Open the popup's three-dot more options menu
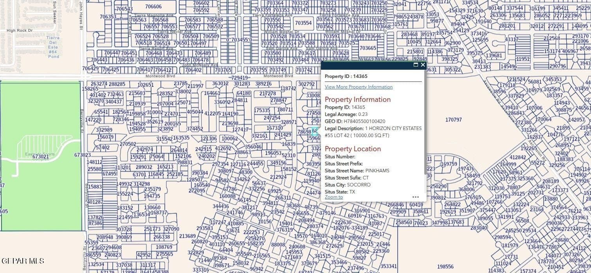591x273 pixels. click(416, 197)
